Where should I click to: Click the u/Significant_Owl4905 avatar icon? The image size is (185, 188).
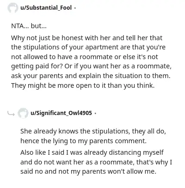(x=23, y=113)
